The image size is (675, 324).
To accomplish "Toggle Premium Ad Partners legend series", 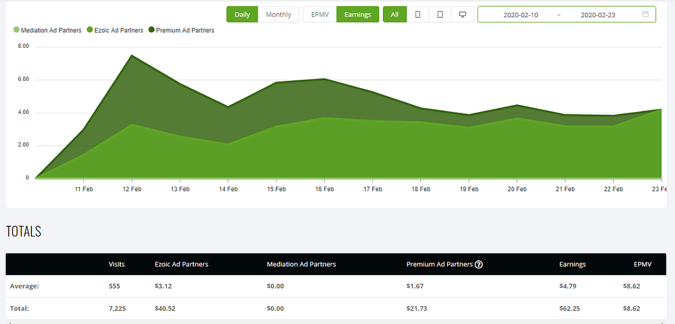I will pyautogui.click(x=181, y=30).
